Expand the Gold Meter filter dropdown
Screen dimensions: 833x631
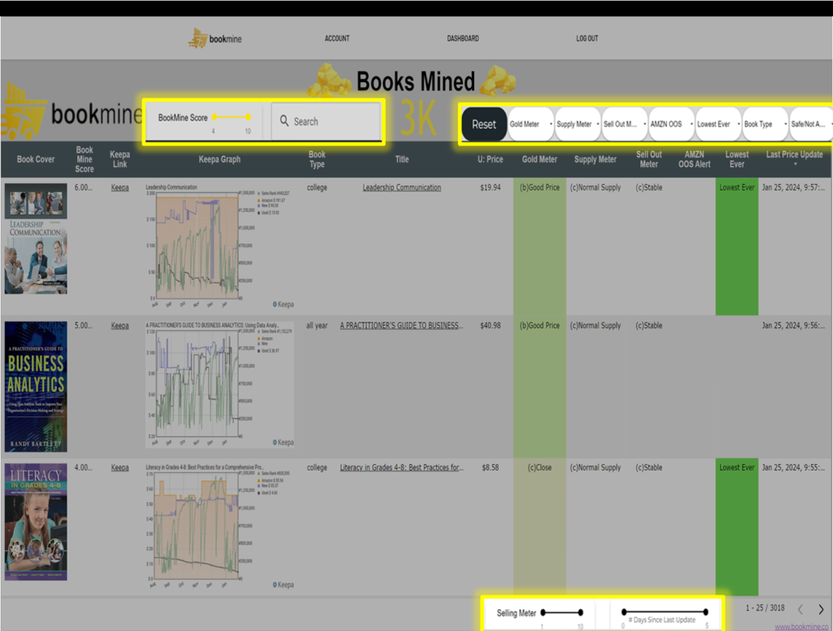(x=530, y=125)
